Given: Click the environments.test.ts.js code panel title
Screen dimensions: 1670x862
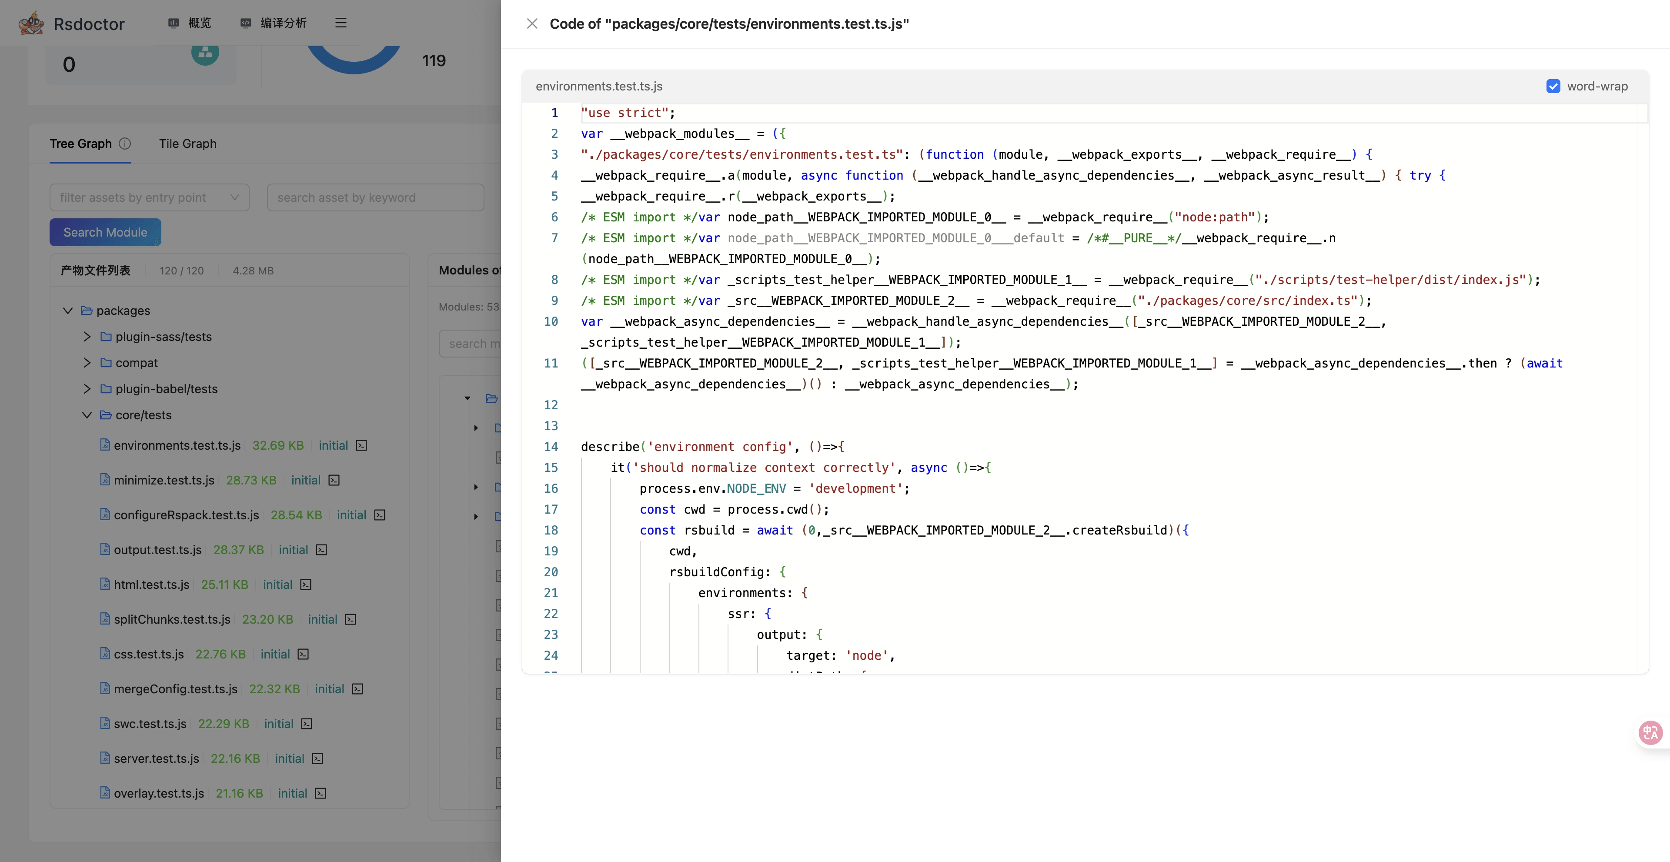Looking at the screenshot, I should [599, 86].
